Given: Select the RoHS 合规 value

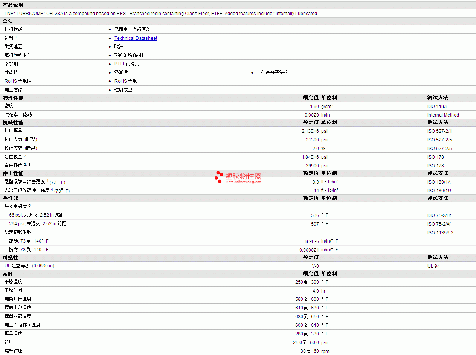Looking at the screenshot, I should [x=126, y=81].
